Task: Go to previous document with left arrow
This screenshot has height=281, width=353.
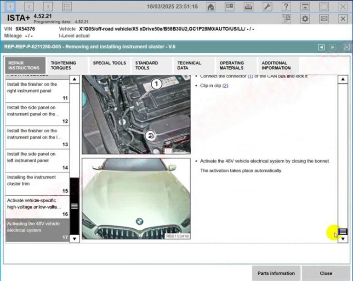Action: [x=321, y=47]
